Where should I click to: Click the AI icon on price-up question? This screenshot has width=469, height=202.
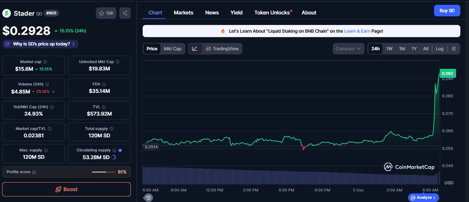pos(7,44)
